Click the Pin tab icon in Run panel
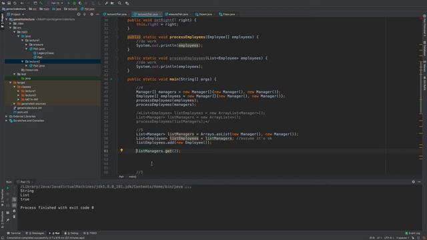 pos(7,220)
